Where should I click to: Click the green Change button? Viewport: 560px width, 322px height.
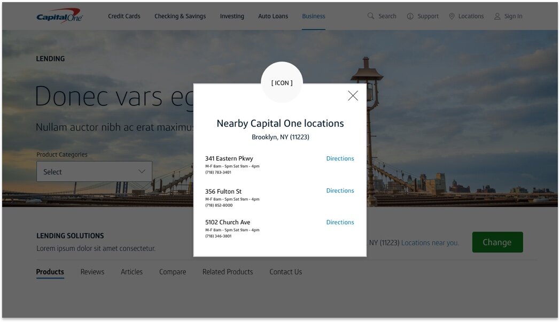coord(497,242)
